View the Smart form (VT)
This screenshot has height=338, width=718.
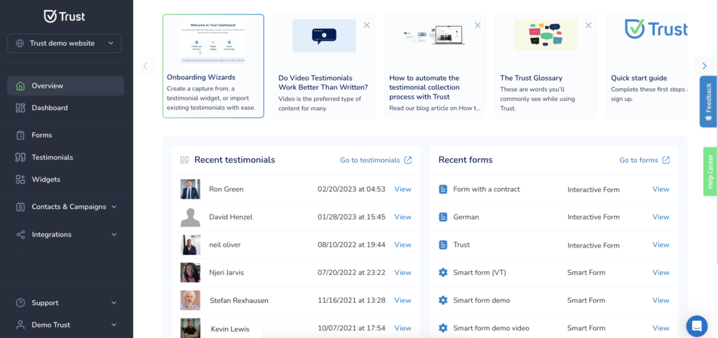pos(661,273)
